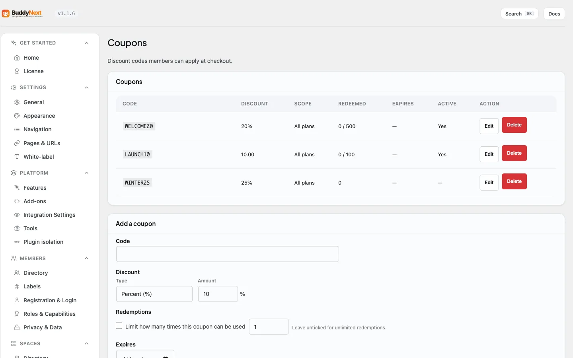This screenshot has width=573, height=358.
Task: Click the Registration & Login person icon
Action: (x=17, y=300)
